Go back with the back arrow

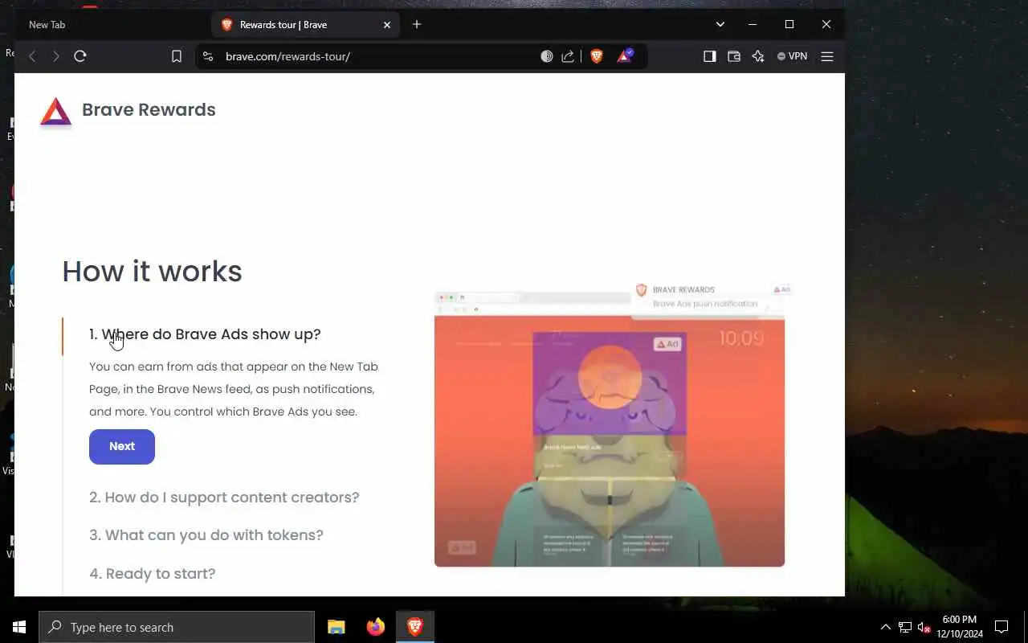32,56
